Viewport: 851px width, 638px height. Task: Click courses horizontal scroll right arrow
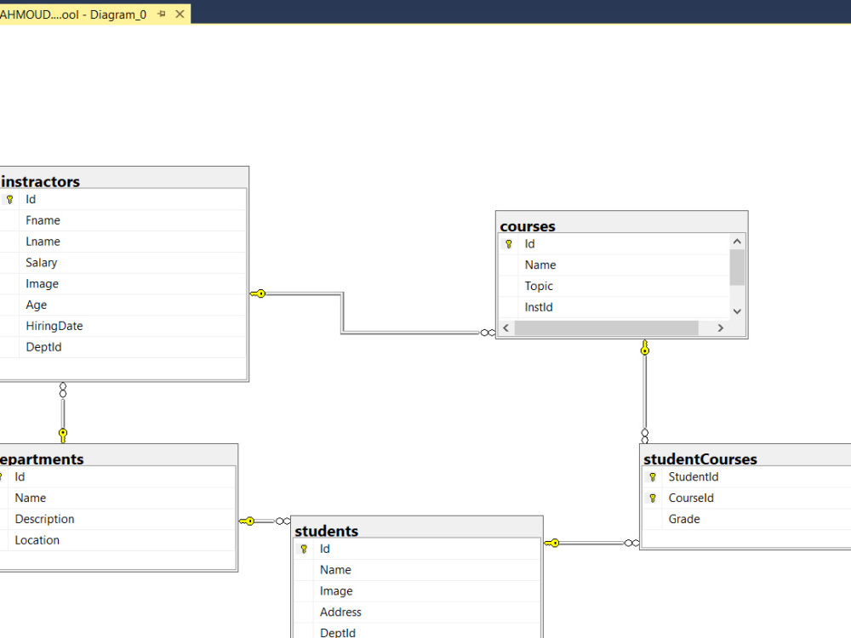tap(721, 328)
